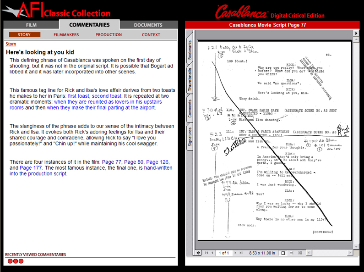Advance to the next page in viewer
Image resolution: width=364 pixels, height=272 pixels.
[235, 253]
